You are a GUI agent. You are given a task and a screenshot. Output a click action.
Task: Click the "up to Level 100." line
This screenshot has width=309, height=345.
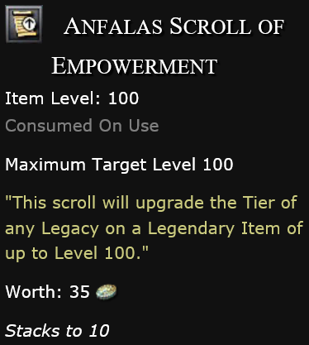tap(77, 254)
